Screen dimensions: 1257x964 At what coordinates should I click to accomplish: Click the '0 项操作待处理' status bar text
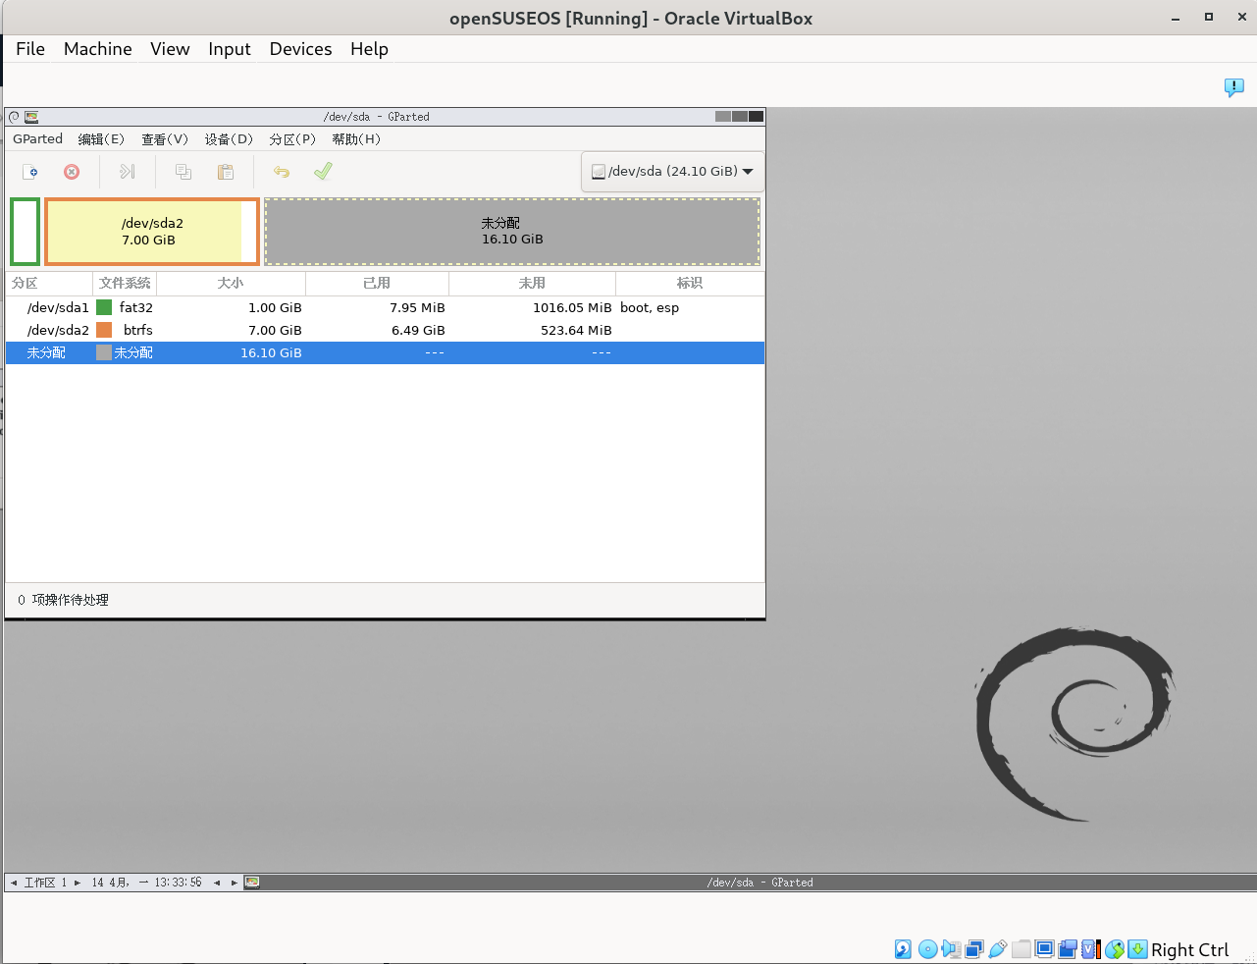pos(63,600)
